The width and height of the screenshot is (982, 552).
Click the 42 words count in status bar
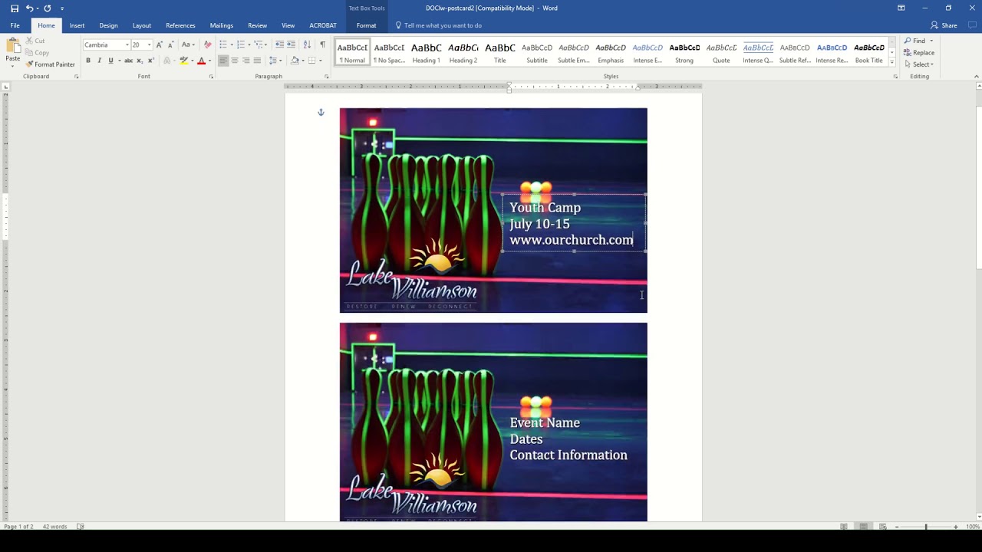coord(54,527)
